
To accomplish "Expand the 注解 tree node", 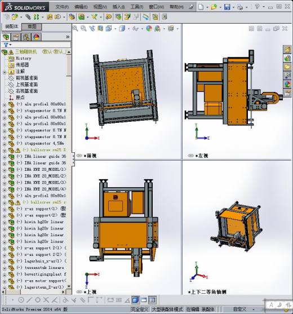I will coord(4,72).
